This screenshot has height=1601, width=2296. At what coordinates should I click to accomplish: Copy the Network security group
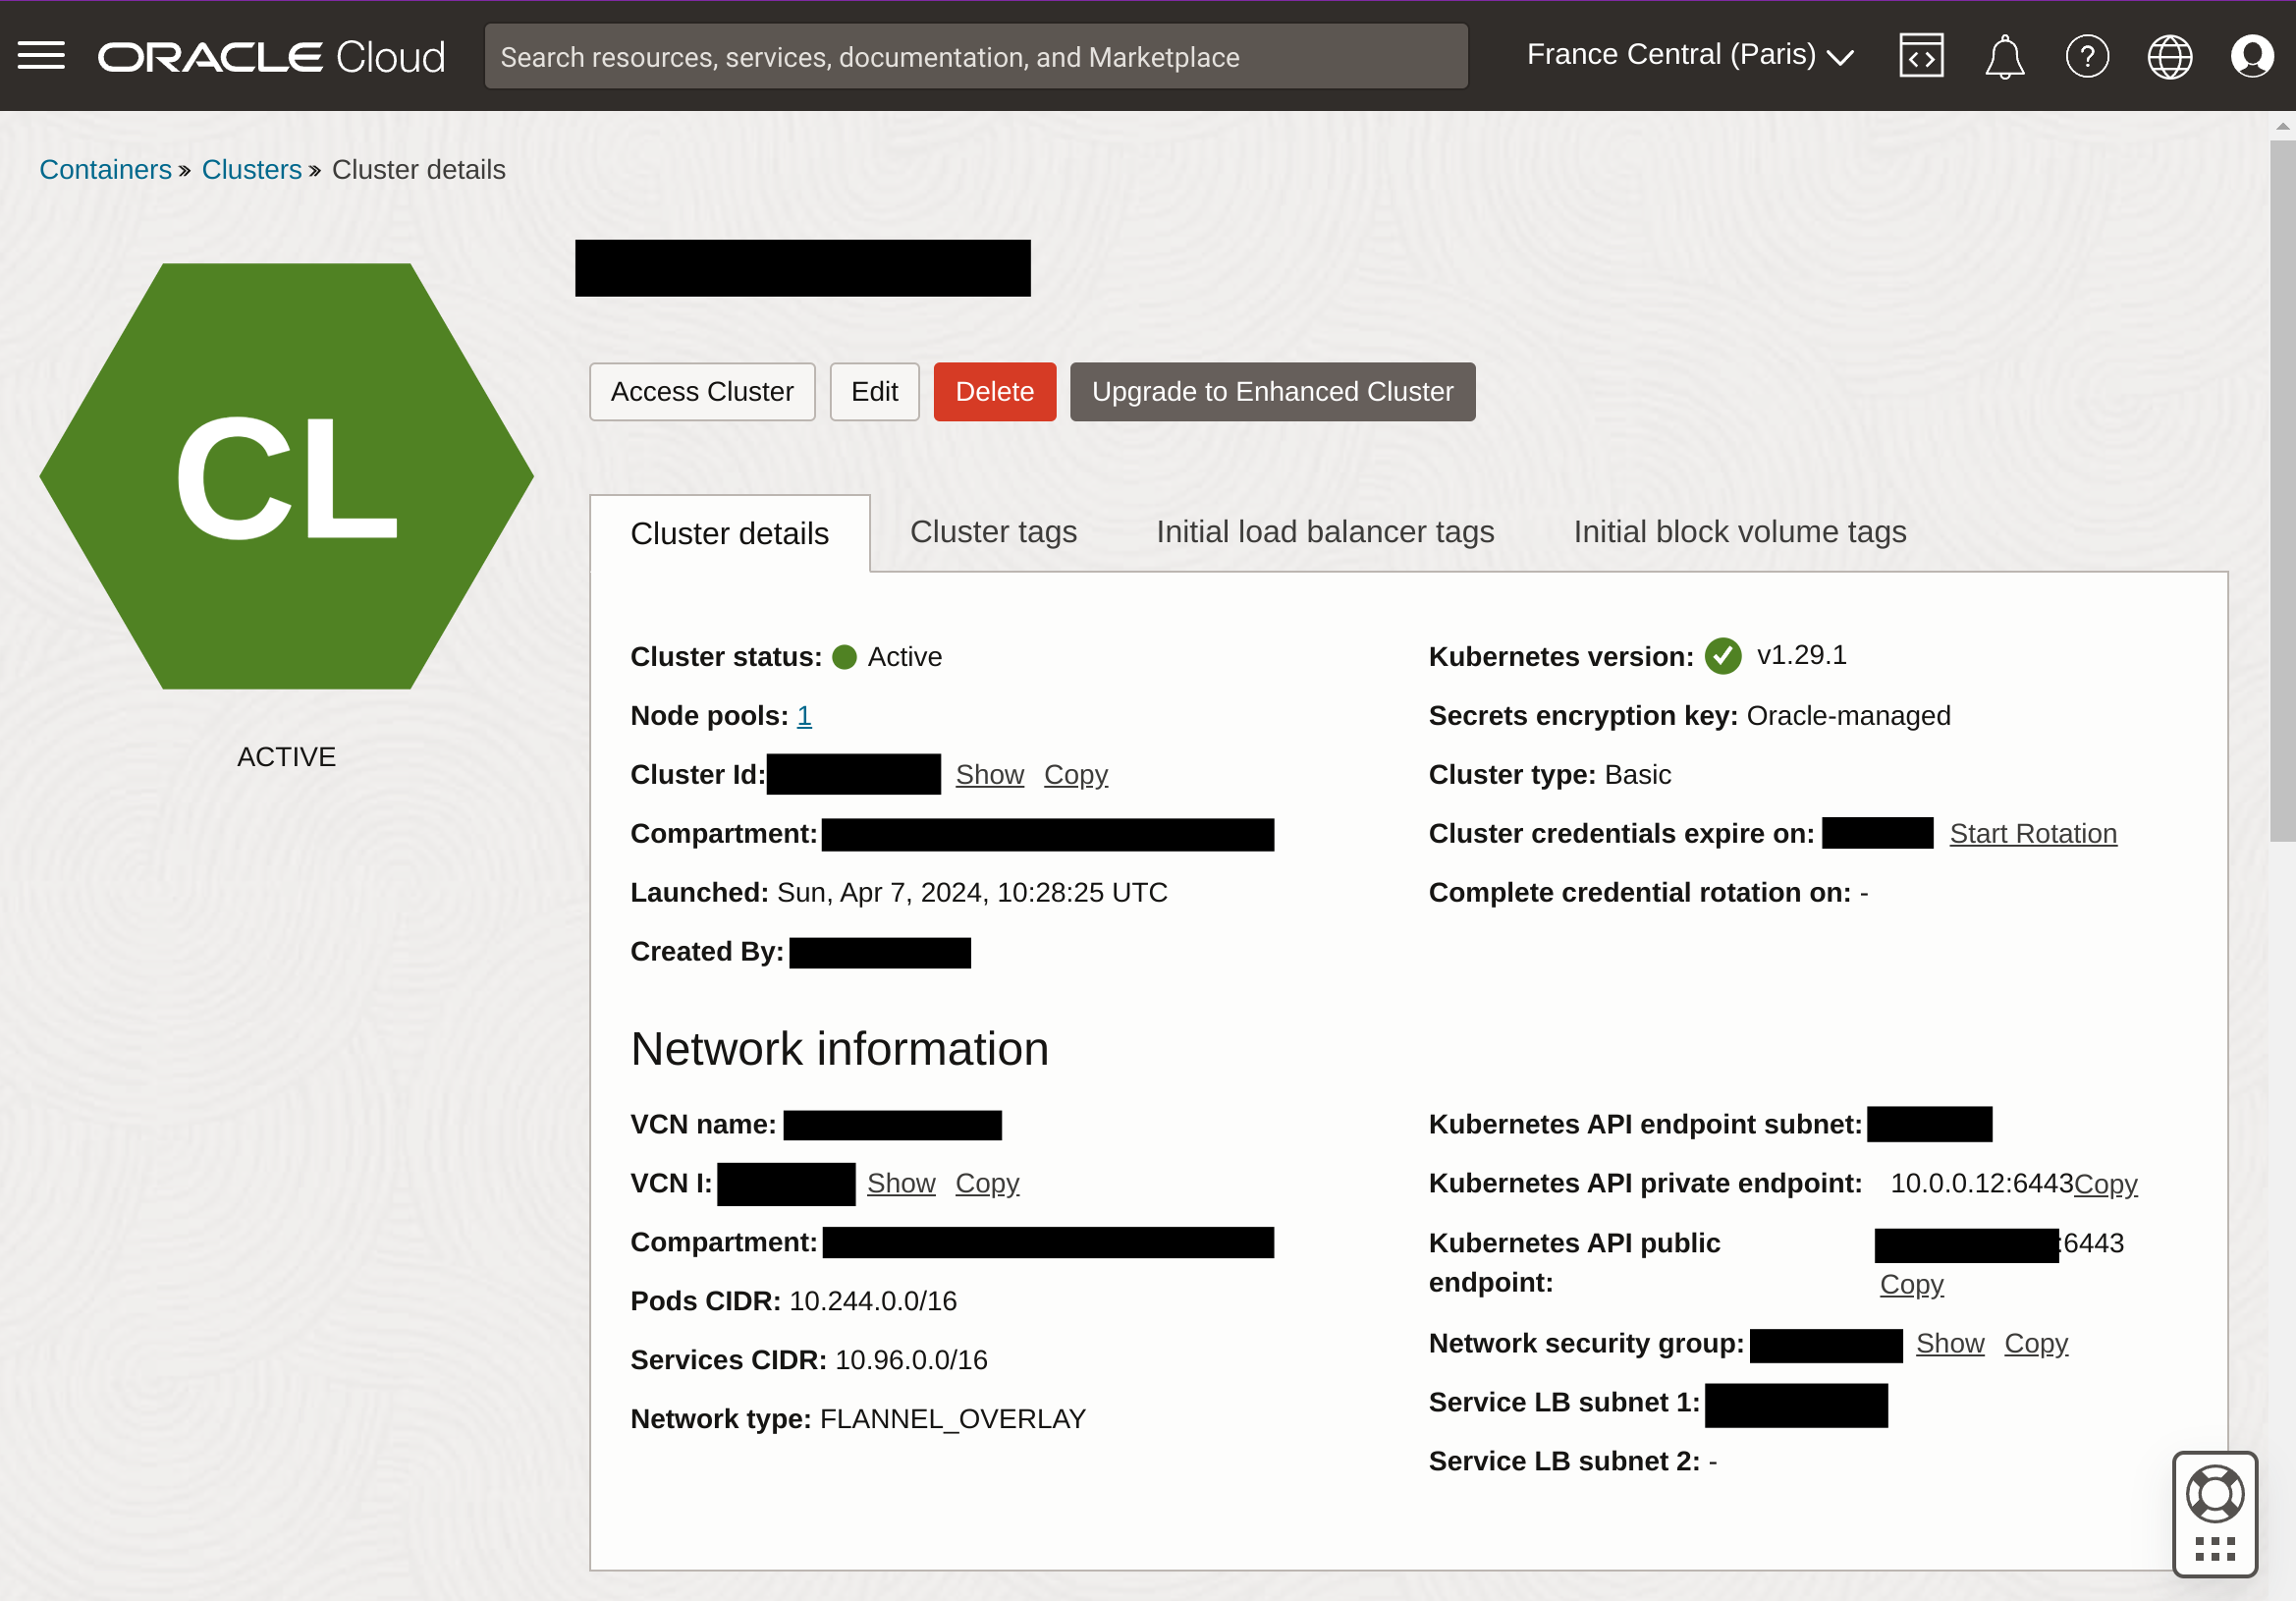[2035, 1342]
